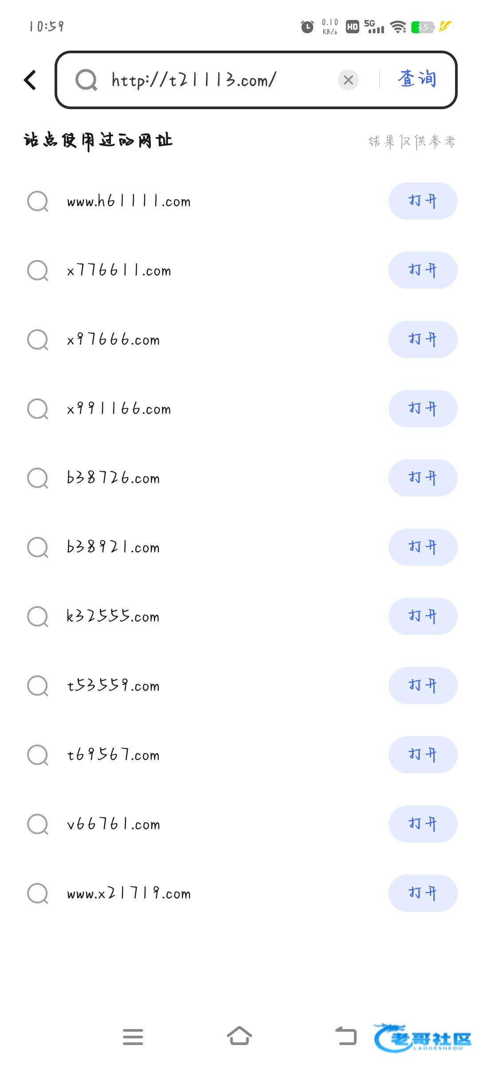Select the x991166.com result
Image resolution: width=479 pixels, height=1065 pixels.
[x=119, y=409]
